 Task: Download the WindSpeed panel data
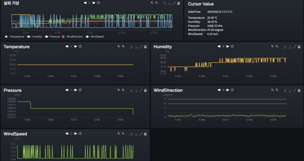point(136,134)
